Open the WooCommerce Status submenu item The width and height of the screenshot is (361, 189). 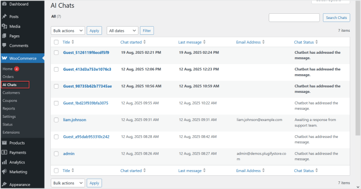point(8,124)
